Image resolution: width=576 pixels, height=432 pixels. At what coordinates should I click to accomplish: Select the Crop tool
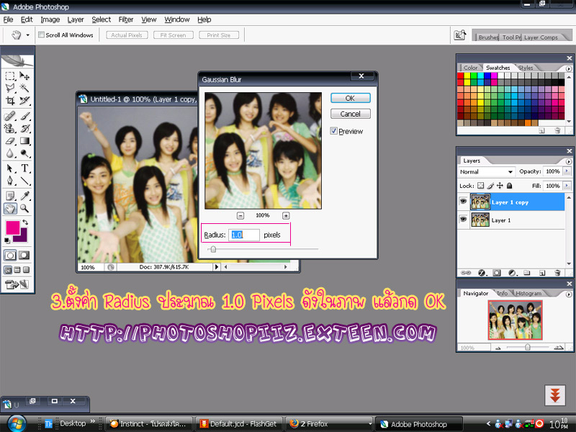10,101
